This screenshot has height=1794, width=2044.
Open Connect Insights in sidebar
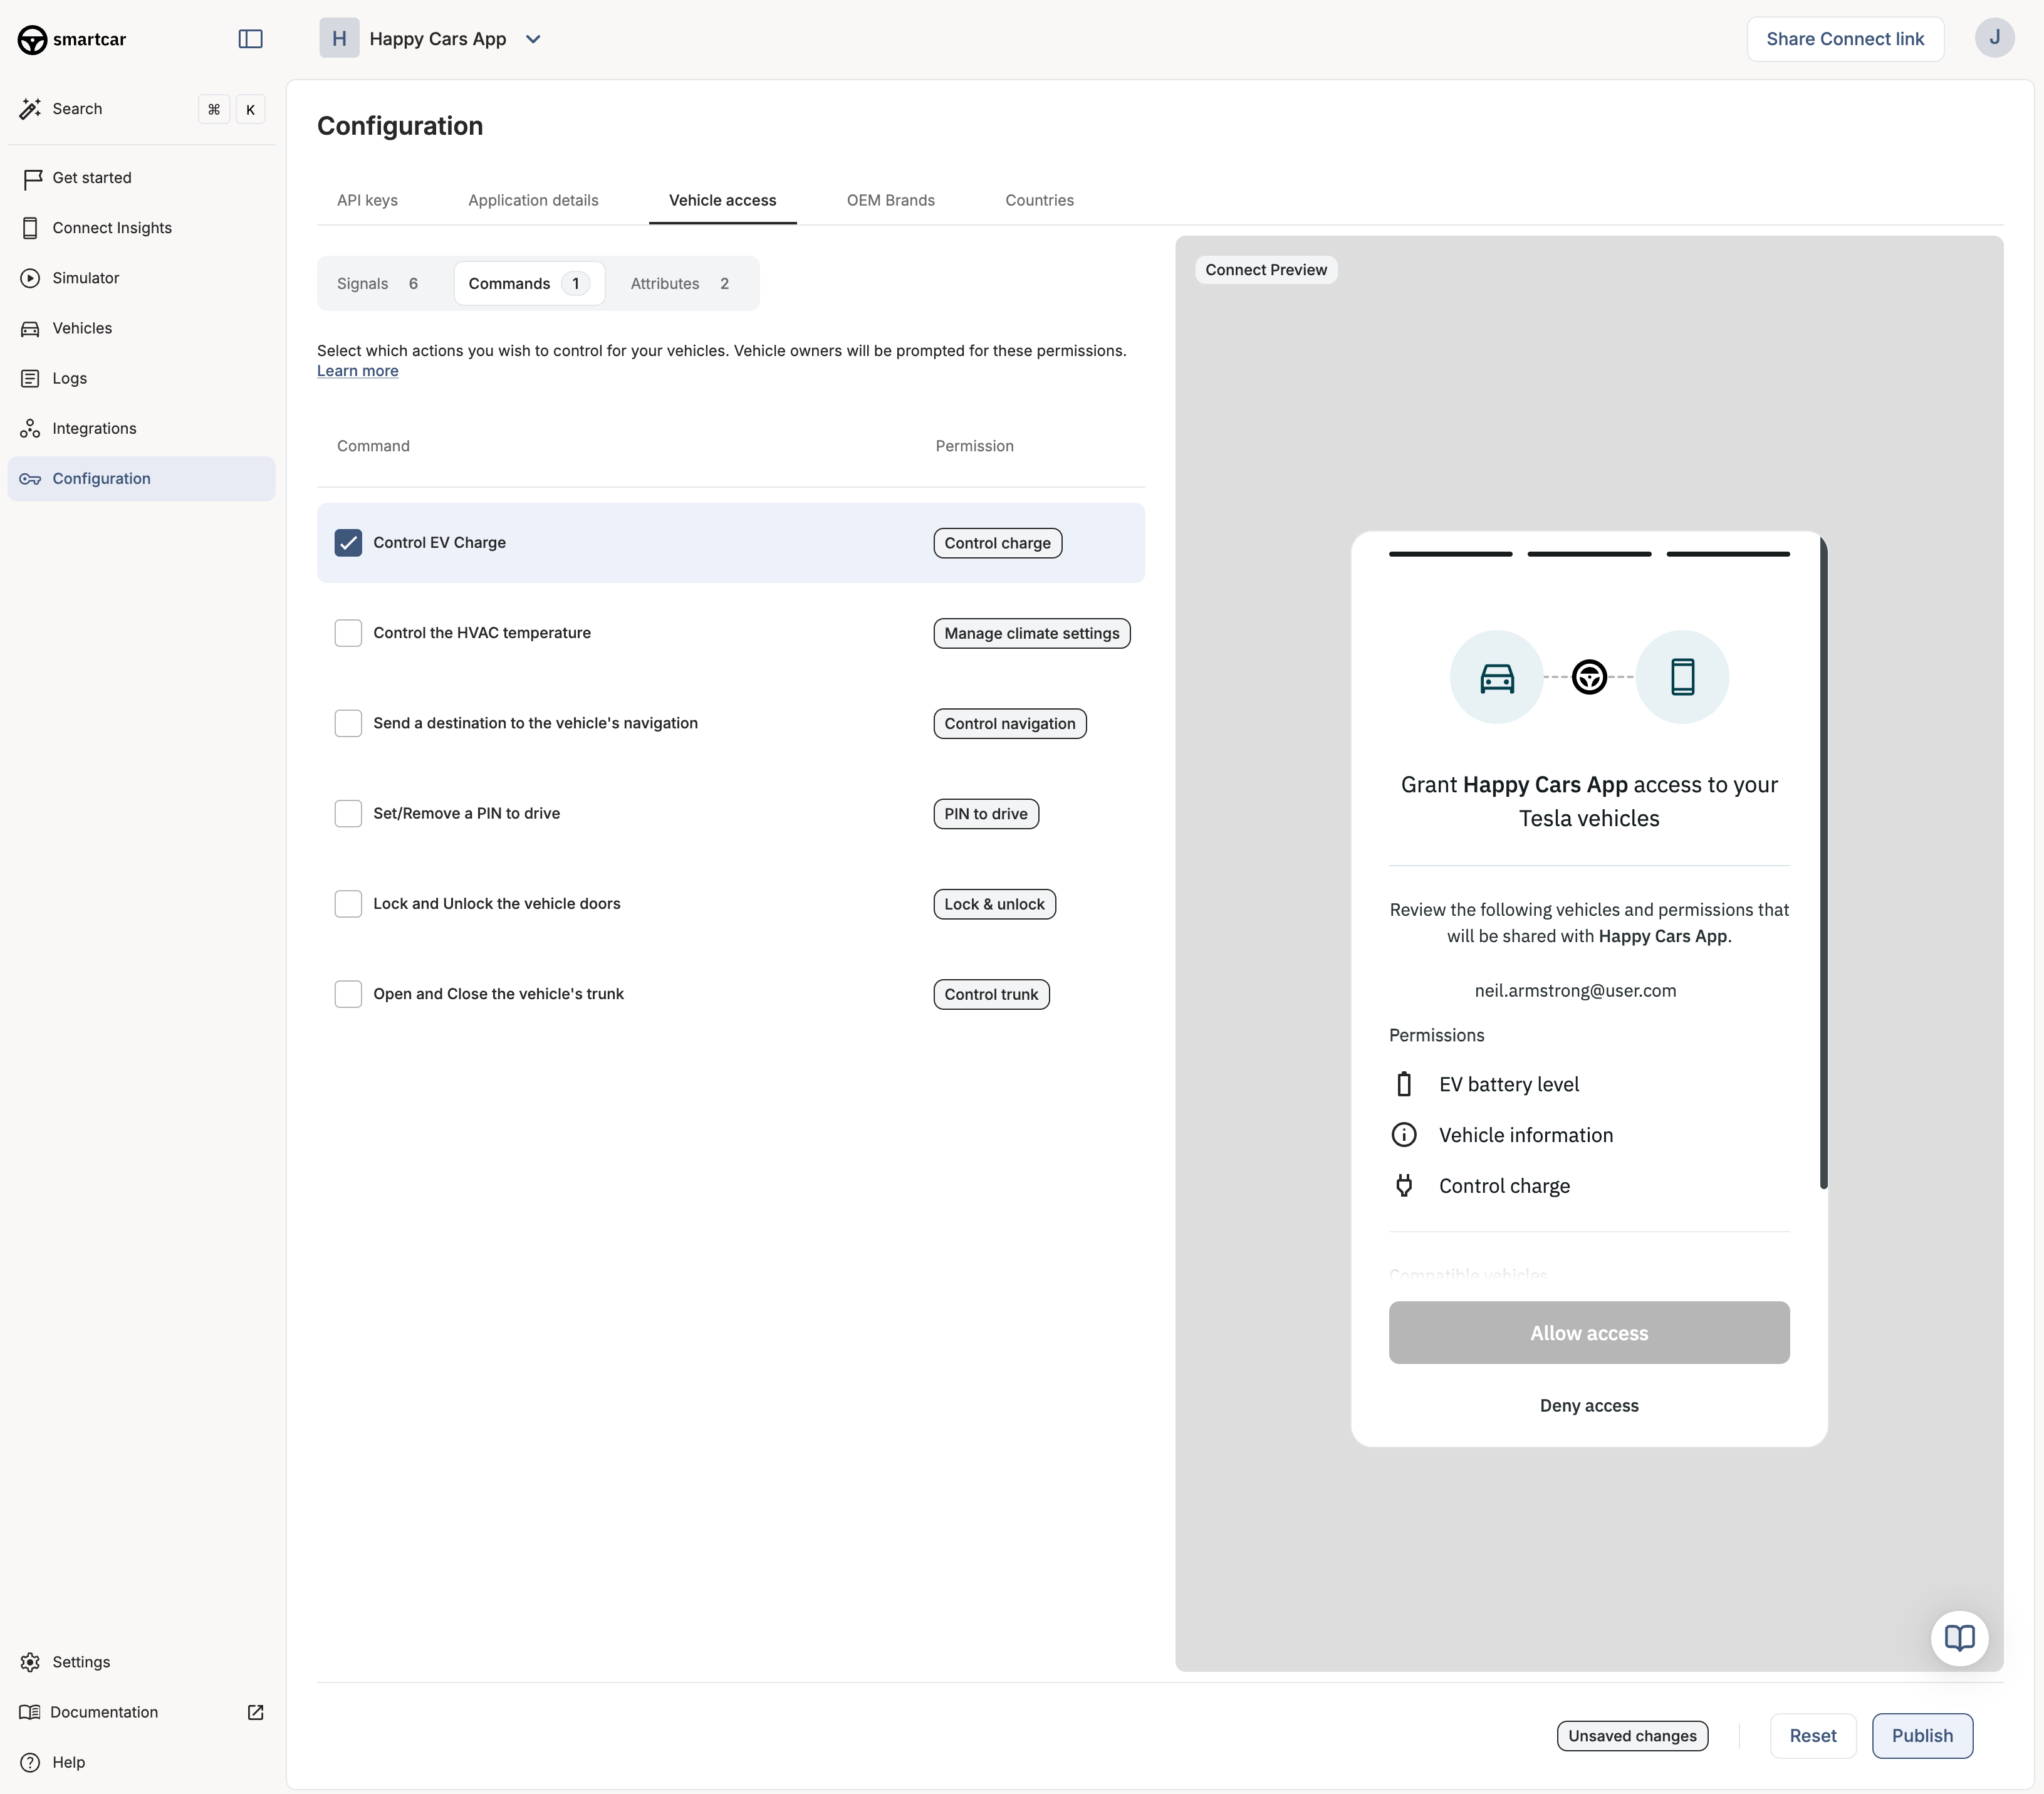pyautogui.click(x=141, y=228)
